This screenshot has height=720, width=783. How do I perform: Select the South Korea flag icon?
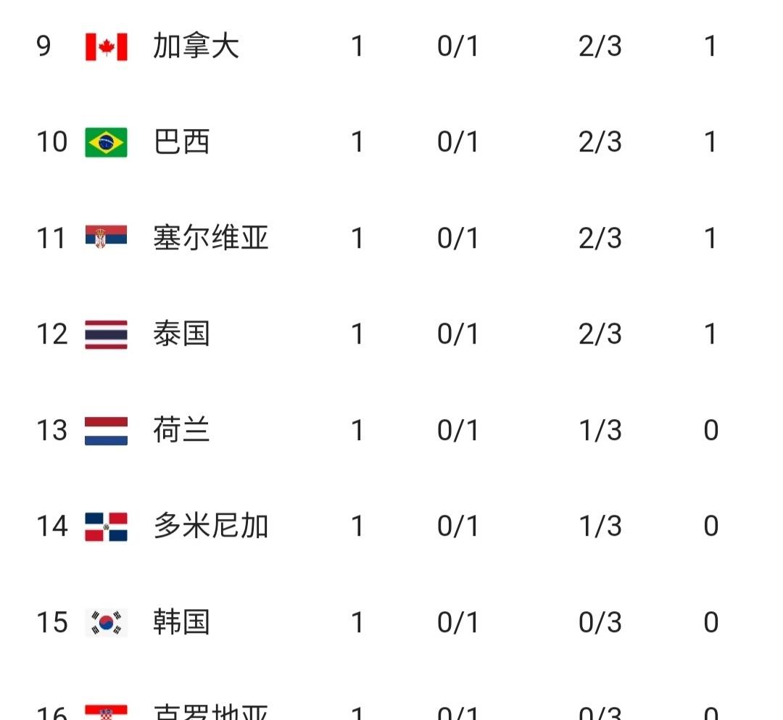(106, 623)
